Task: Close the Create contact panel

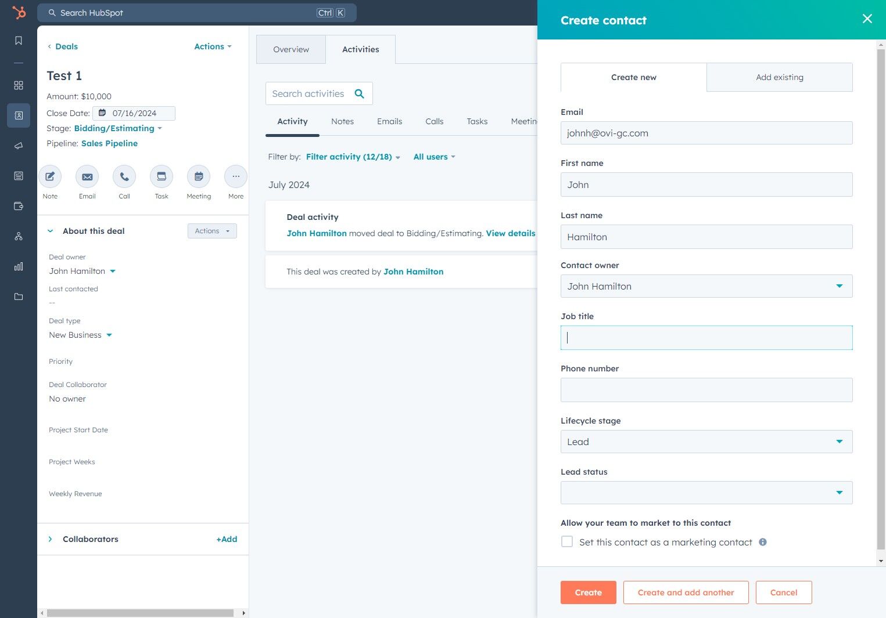Action: (867, 19)
